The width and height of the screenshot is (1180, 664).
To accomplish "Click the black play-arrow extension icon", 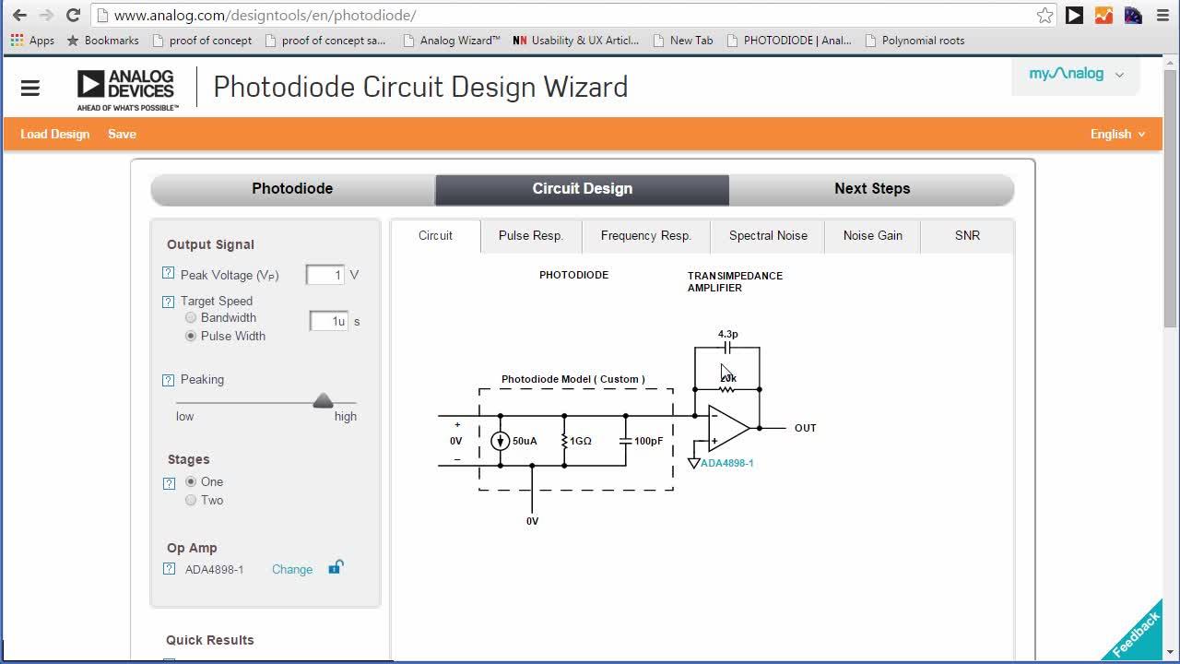I will pos(1074,15).
